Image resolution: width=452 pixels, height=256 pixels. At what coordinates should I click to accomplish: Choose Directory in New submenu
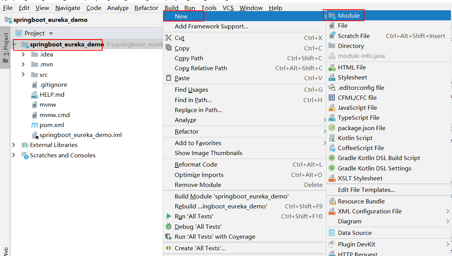pyautogui.click(x=389, y=46)
